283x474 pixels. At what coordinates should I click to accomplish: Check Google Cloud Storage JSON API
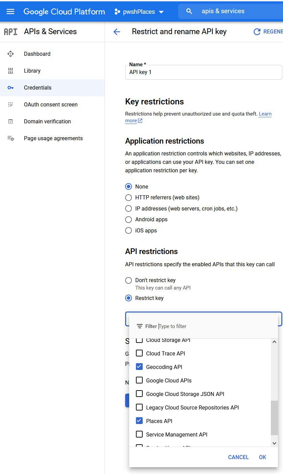tap(139, 394)
